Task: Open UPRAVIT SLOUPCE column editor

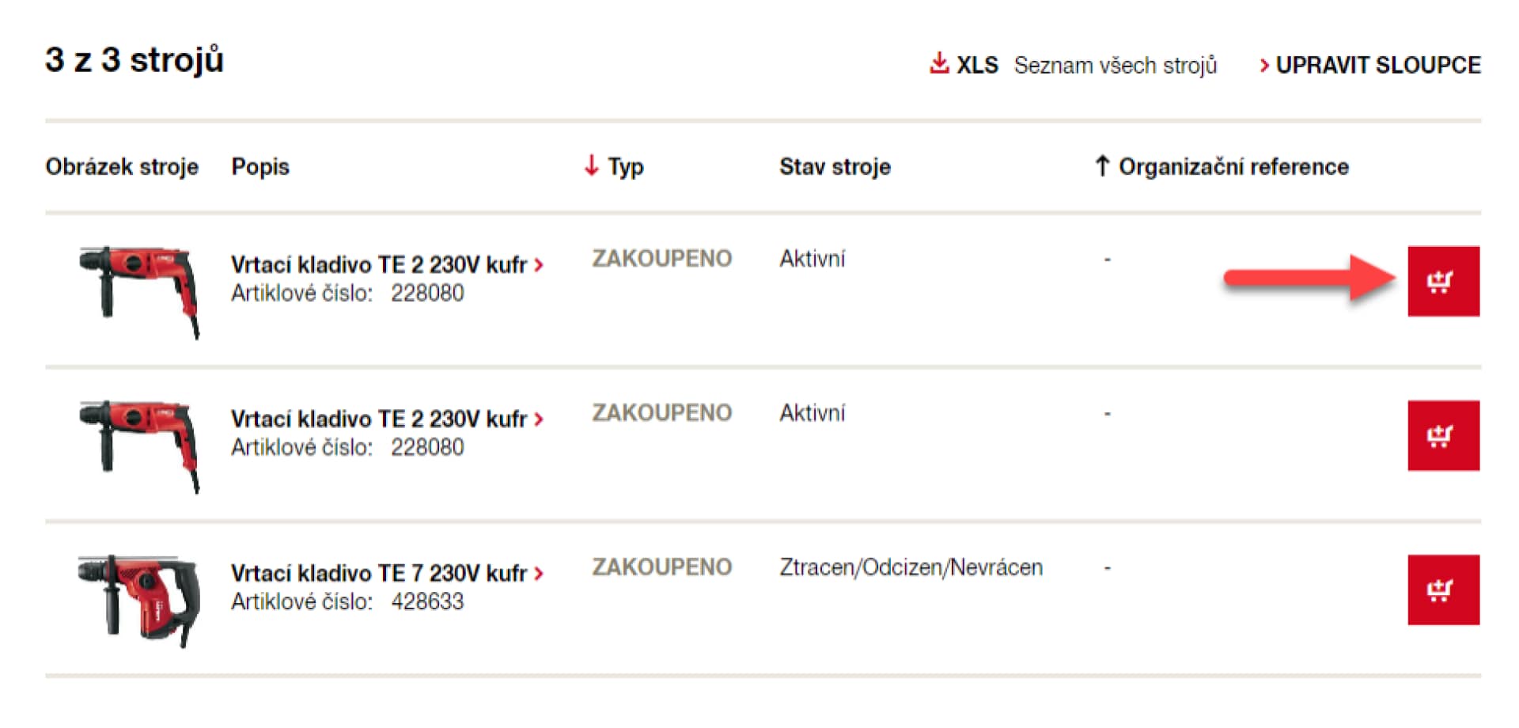Action: click(x=1369, y=65)
